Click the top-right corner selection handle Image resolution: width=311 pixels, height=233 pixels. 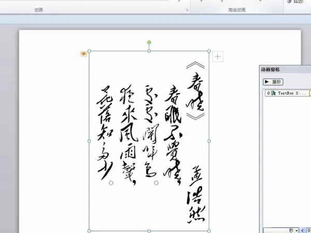(x=209, y=51)
